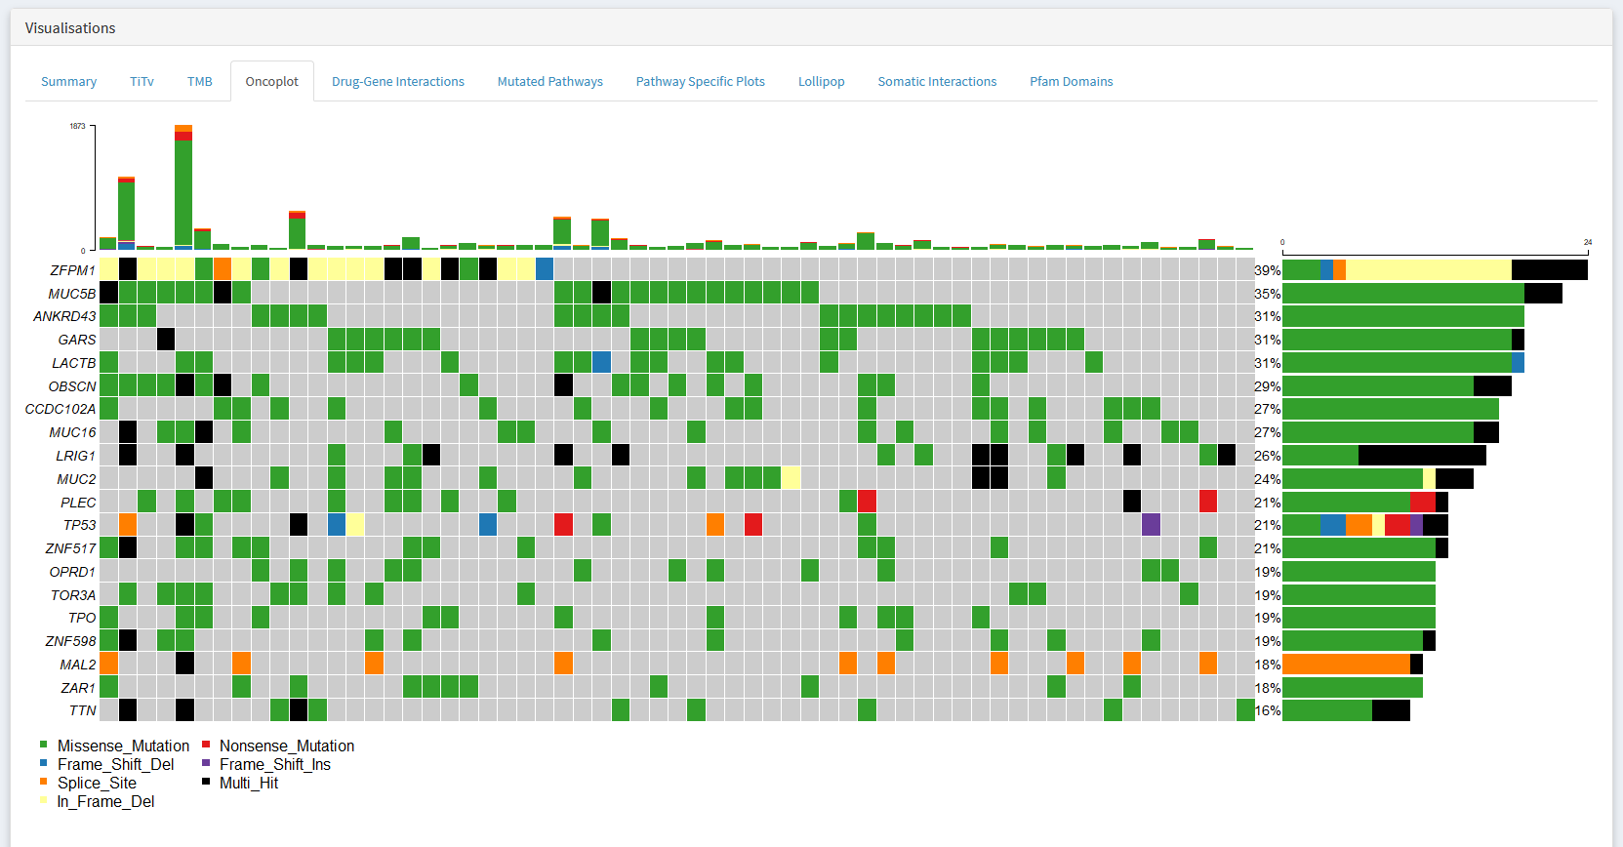
Task: Click the yellow In_Frame_Del cell in MUC2 row
Action: [x=791, y=479]
